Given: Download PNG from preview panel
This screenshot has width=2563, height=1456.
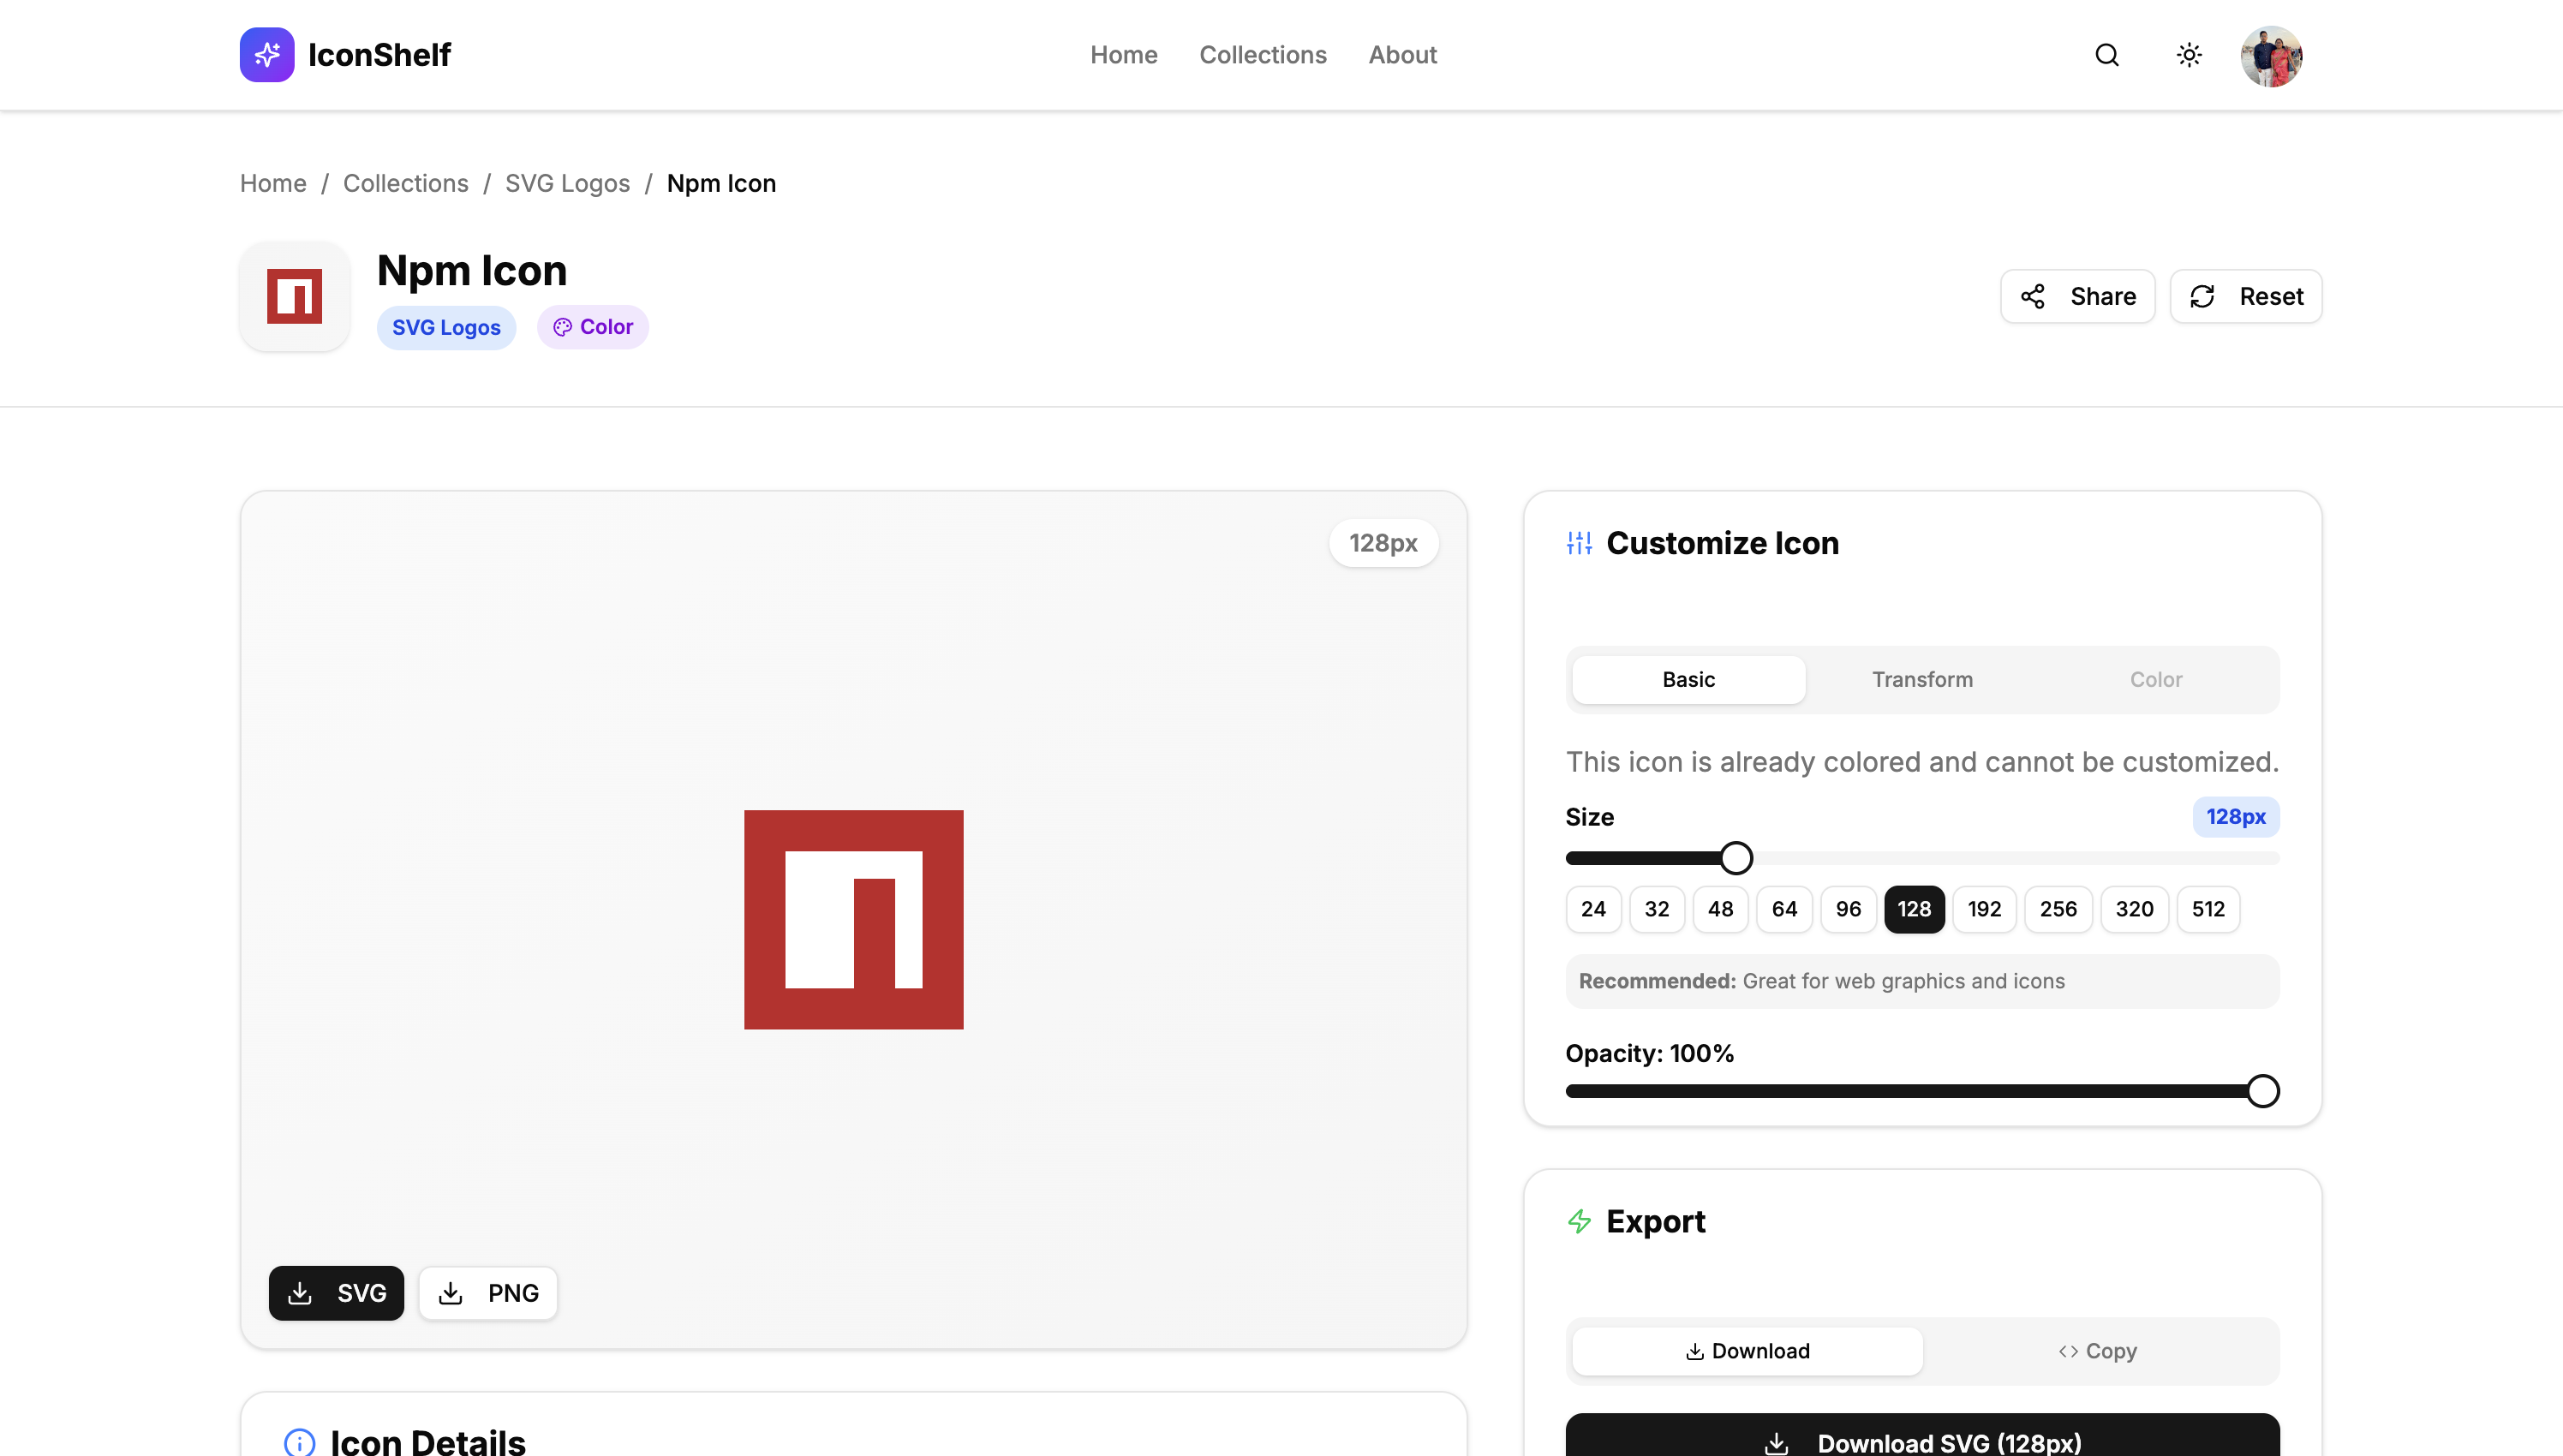Looking at the screenshot, I should tap(488, 1293).
